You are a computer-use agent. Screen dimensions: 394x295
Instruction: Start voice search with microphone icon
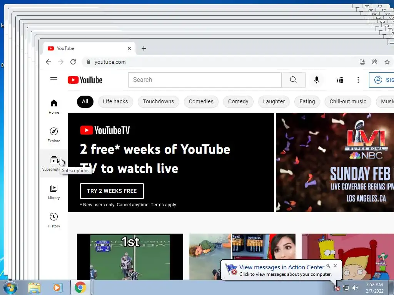click(317, 80)
